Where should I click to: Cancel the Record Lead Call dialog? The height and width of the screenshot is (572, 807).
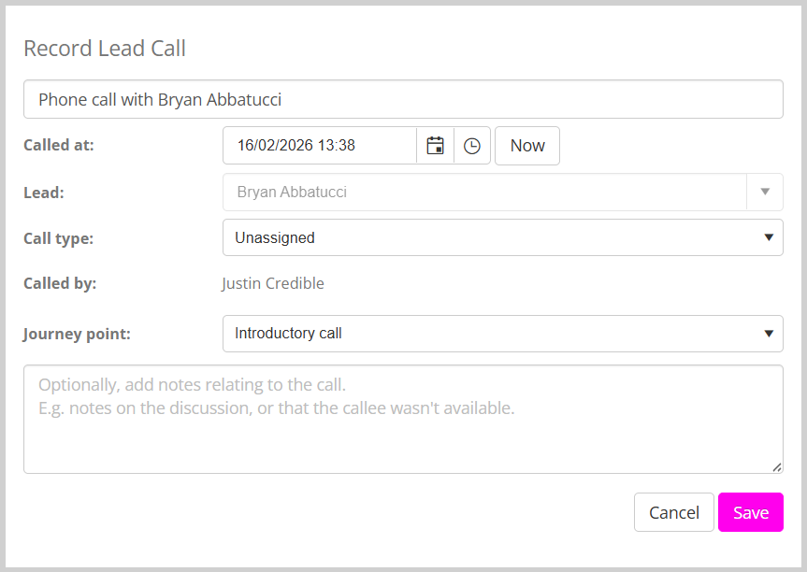673,512
